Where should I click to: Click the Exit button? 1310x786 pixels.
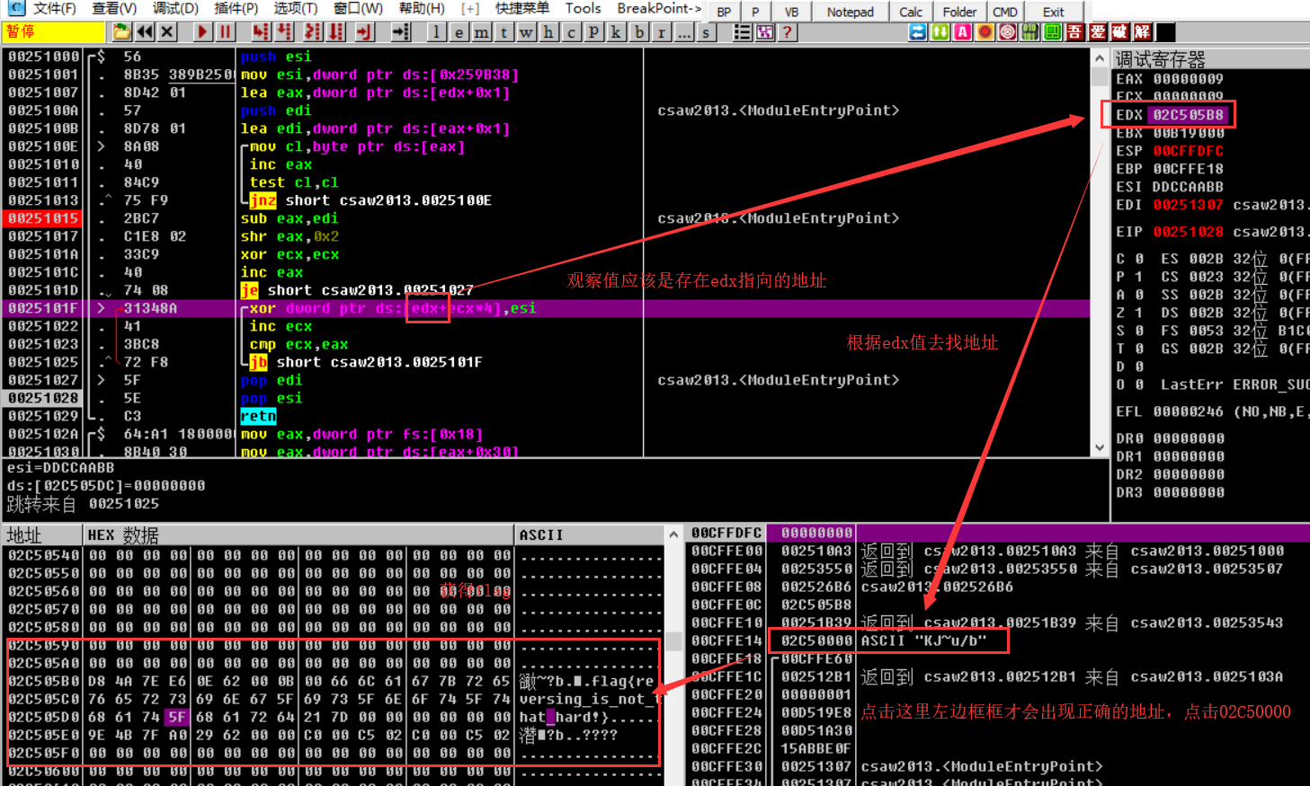[x=1054, y=12]
